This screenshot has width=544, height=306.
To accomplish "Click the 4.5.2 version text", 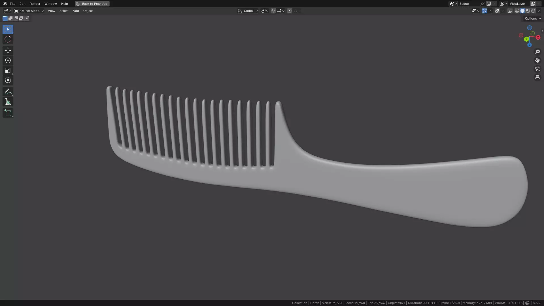I will (537, 303).
